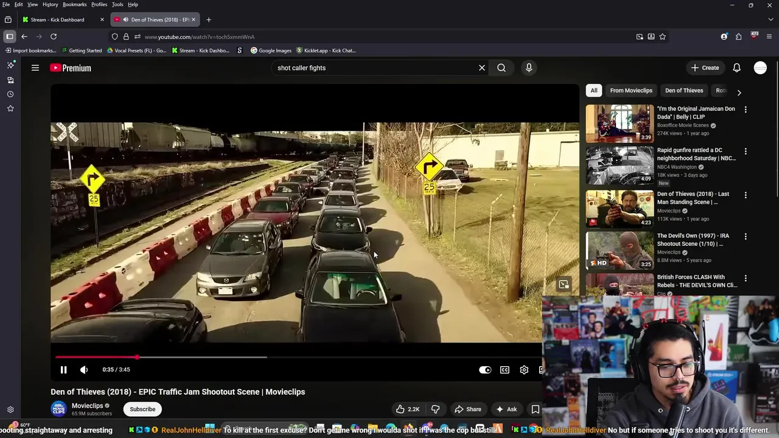
Task: Open the Google Images bookmark
Action: [271, 50]
